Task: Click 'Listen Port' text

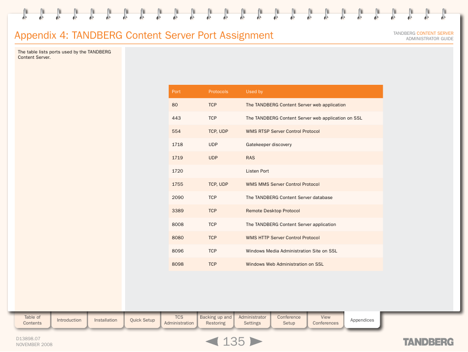Action: pos(257,171)
